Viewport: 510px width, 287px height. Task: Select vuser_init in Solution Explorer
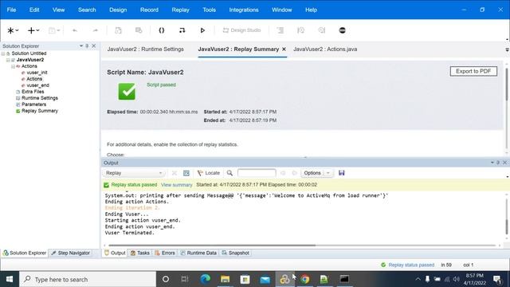tap(37, 73)
